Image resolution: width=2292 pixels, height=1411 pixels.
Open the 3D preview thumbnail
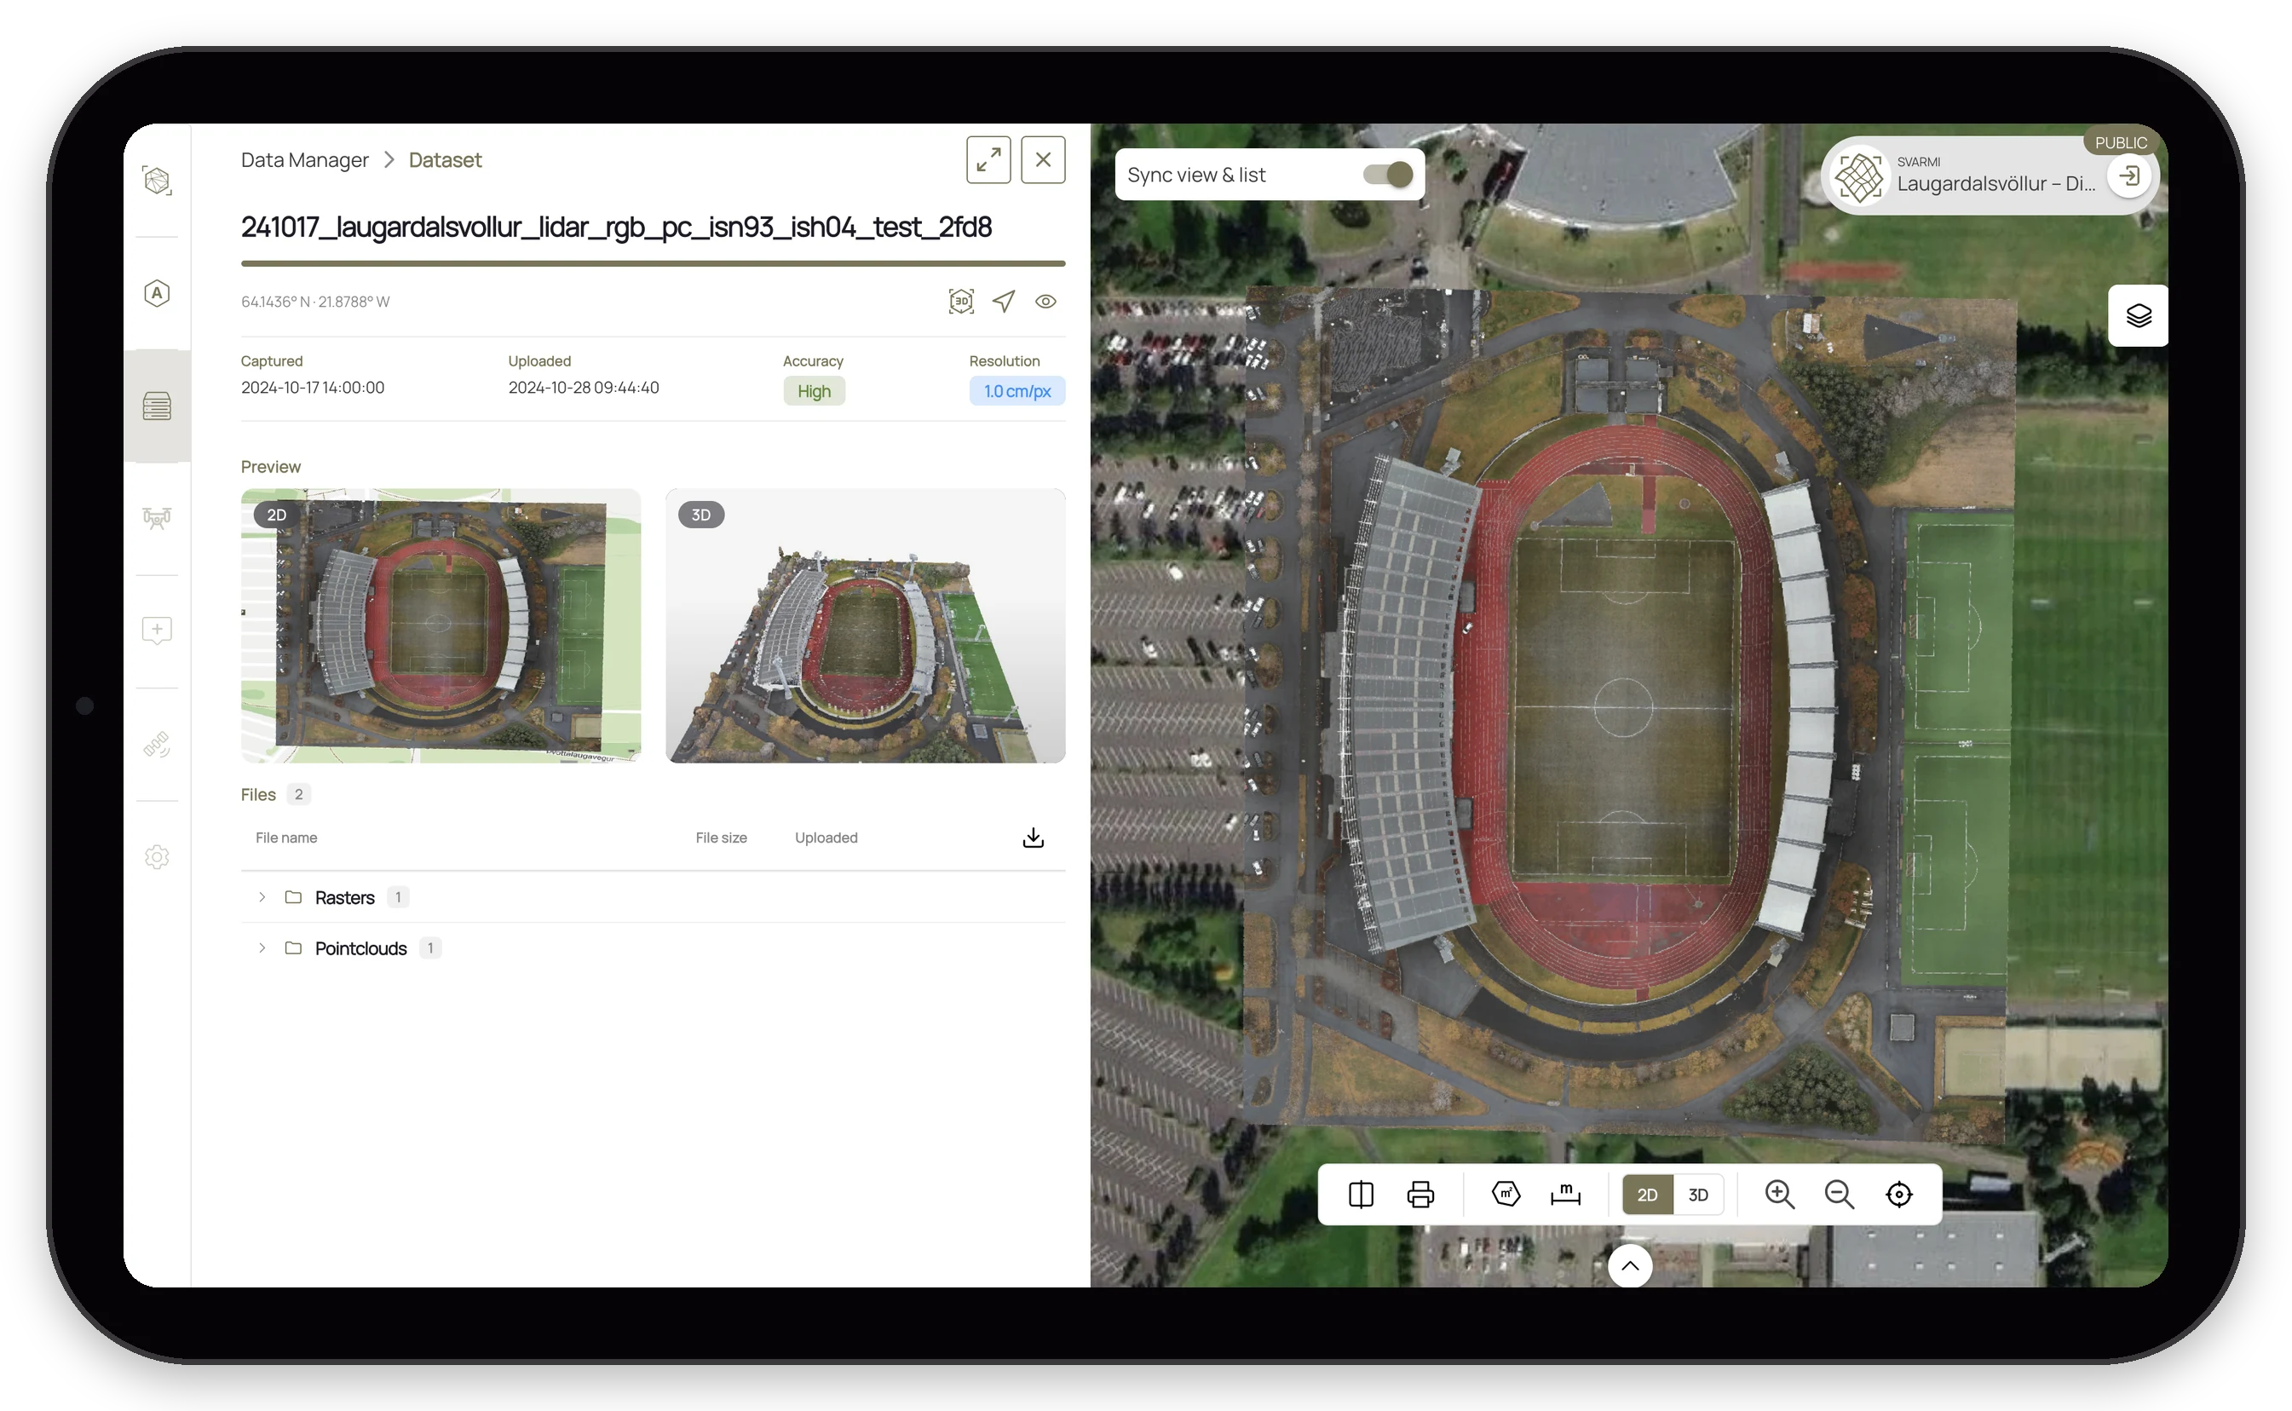point(865,625)
